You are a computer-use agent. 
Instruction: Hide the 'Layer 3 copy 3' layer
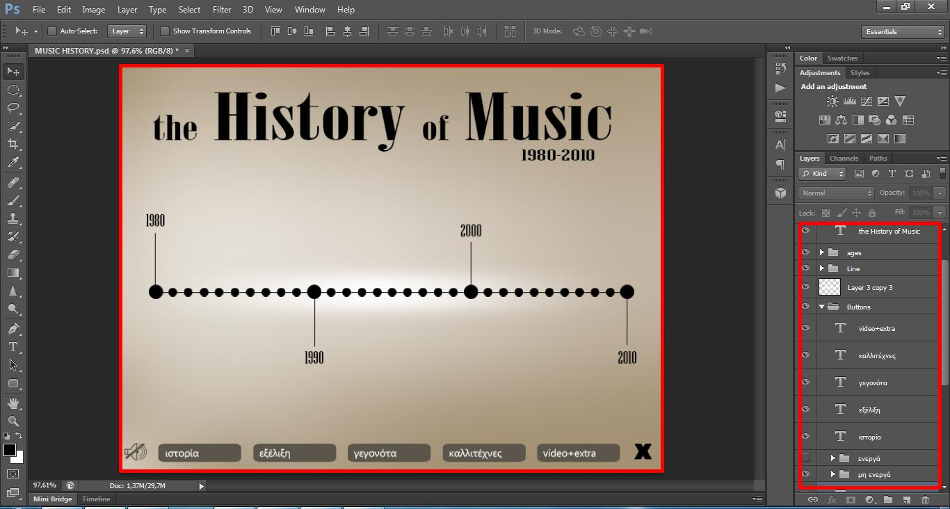[x=806, y=286]
